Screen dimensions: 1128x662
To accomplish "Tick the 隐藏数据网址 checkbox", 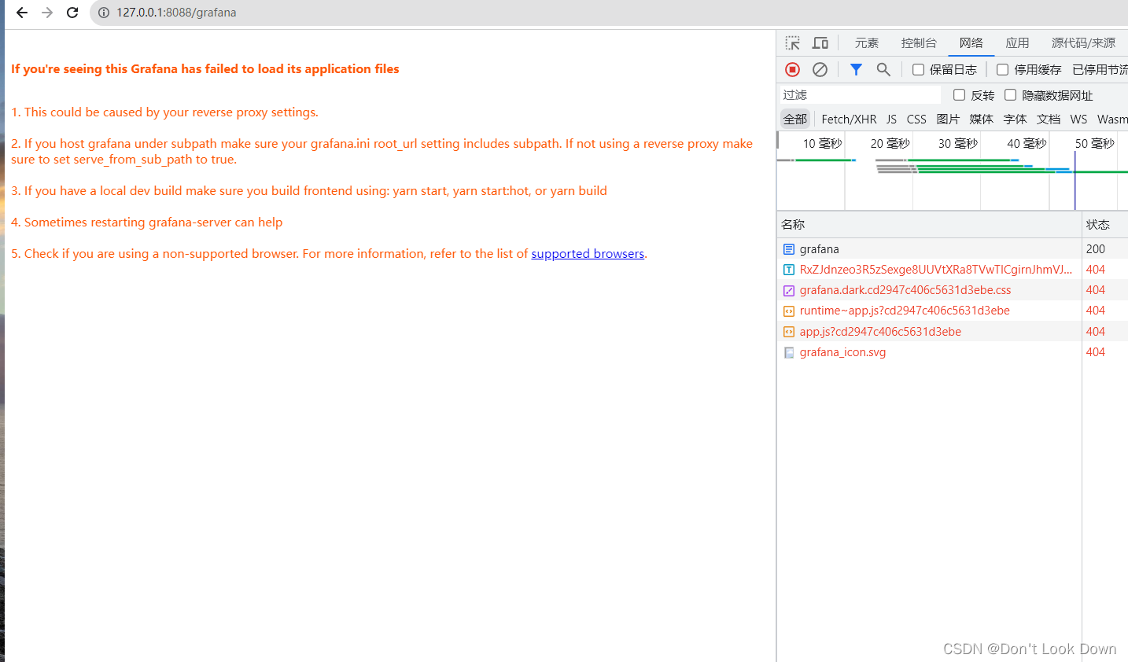I will click(1010, 95).
